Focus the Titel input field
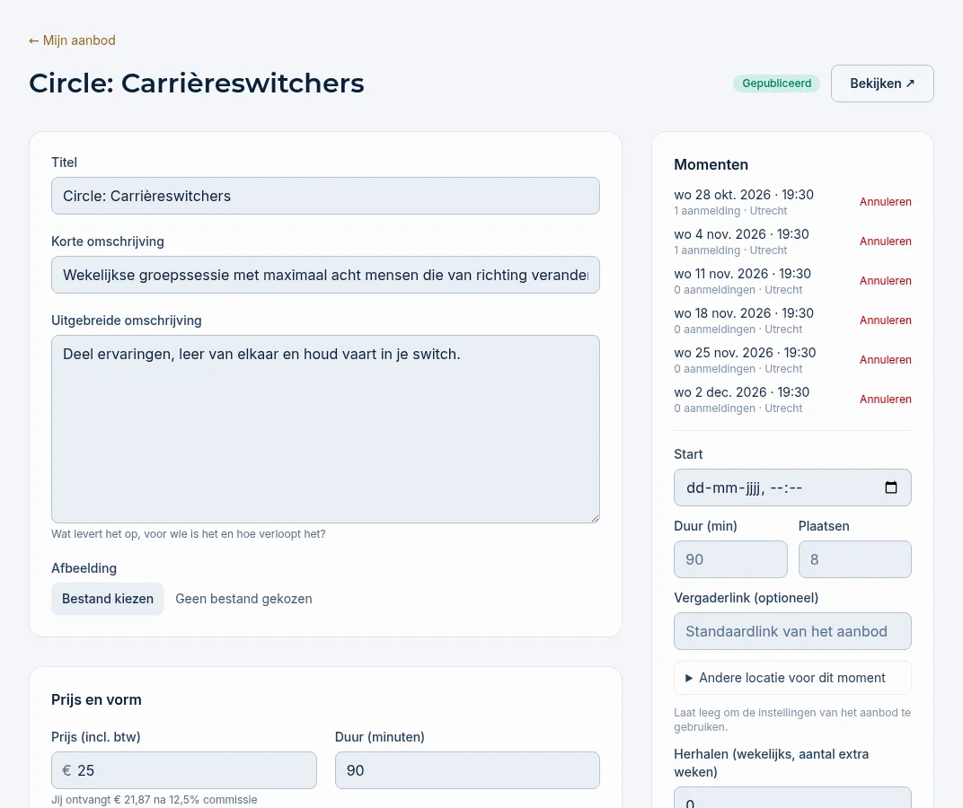Screen dimensions: 963x808 pos(325,196)
